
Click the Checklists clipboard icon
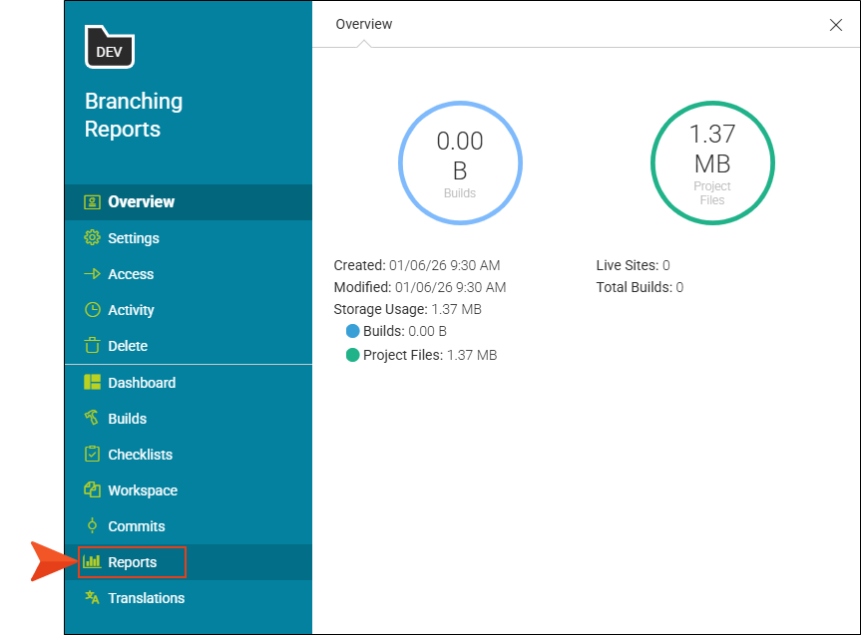(93, 455)
